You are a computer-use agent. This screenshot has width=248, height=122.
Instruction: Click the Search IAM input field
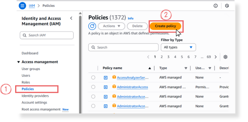pos(47,35)
